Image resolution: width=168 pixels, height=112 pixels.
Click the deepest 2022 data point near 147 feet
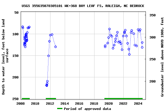coord(129,55)
